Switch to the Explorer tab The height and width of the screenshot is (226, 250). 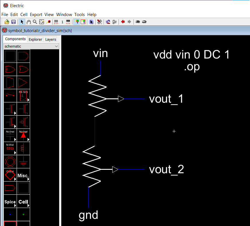pyautogui.click(x=35, y=39)
